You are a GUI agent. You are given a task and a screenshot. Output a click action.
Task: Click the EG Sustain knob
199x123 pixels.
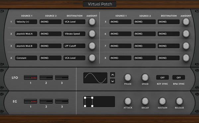pos(162,101)
